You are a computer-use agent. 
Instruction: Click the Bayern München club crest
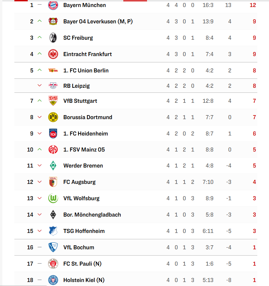tap(53, 5)
